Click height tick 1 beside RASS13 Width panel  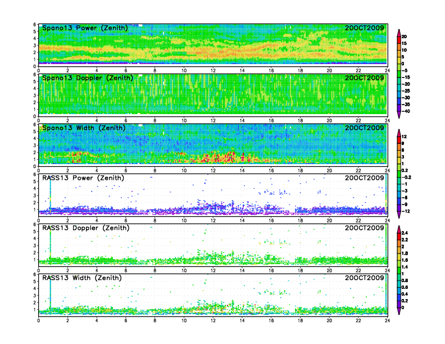pos(35,310)
